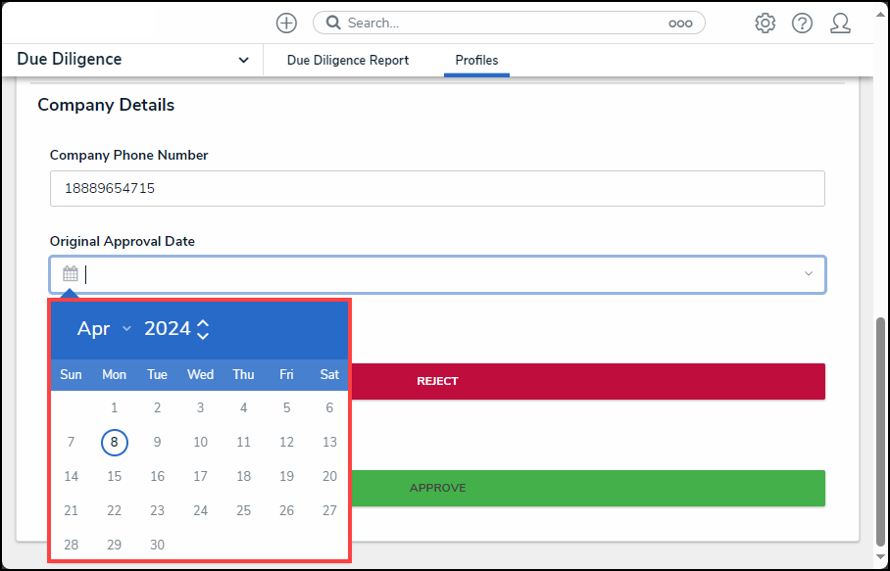This screenshot has height=571, width=890.
Task: Select April 5 in the calendar
Action: (x=286, y=407)
